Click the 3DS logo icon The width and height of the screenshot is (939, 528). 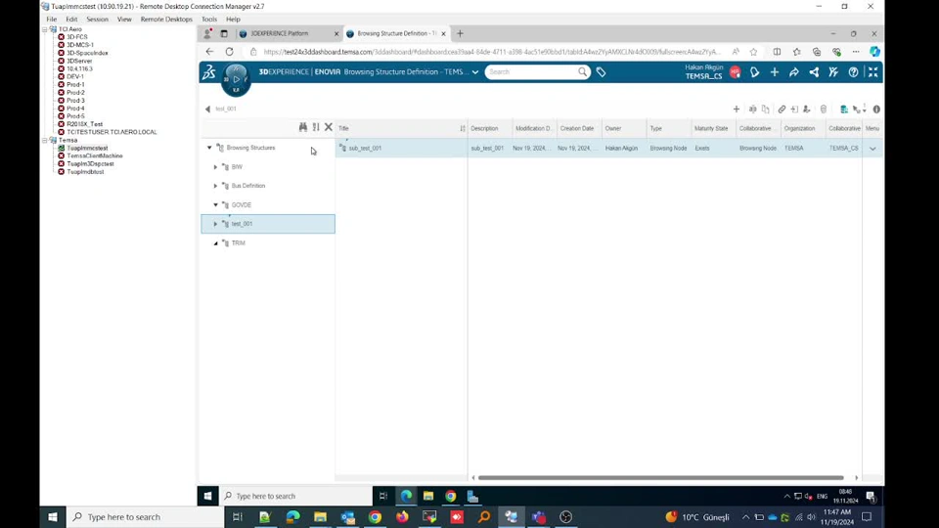click(x=209, y=72)
